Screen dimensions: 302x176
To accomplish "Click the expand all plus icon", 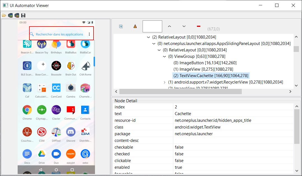I will point(121,26).
